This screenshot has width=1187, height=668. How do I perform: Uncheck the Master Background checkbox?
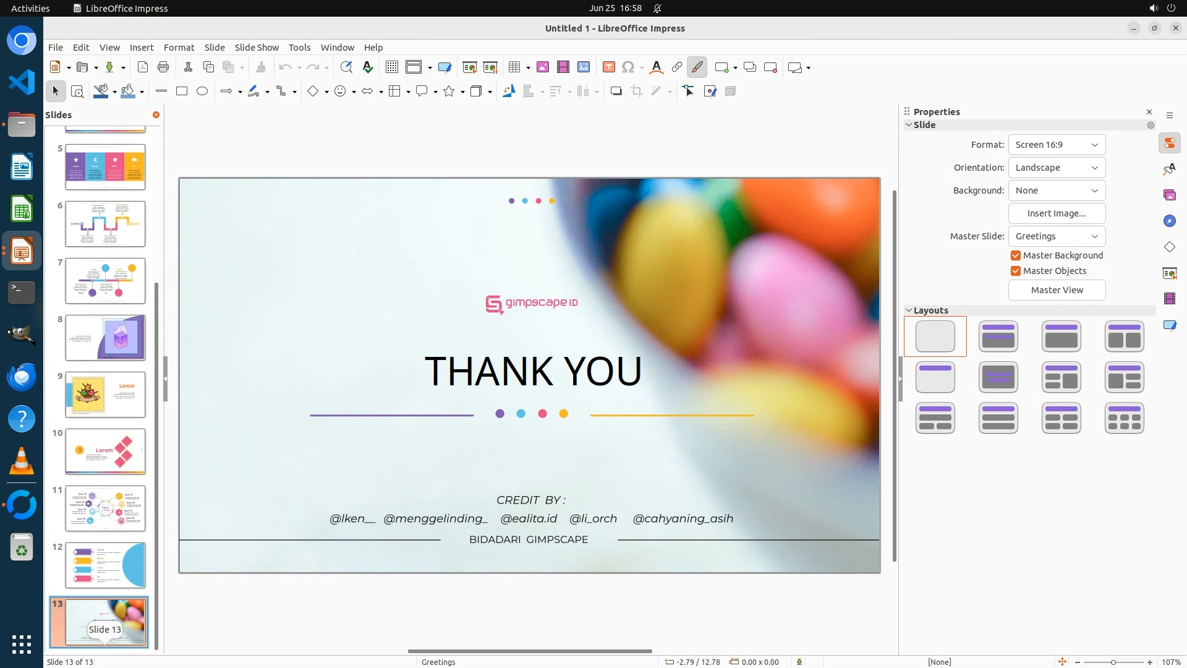1016,255
